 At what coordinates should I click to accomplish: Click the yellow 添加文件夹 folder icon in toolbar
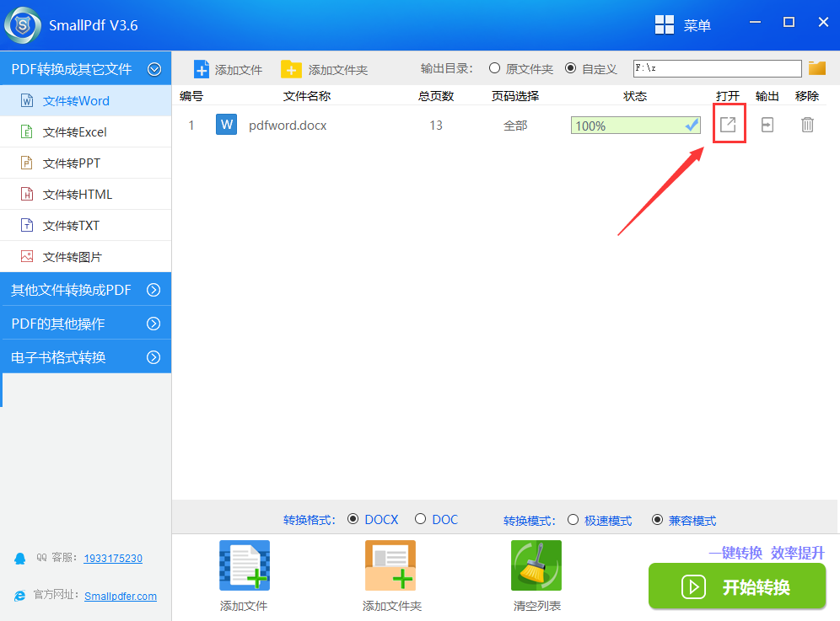pos(292,69)
